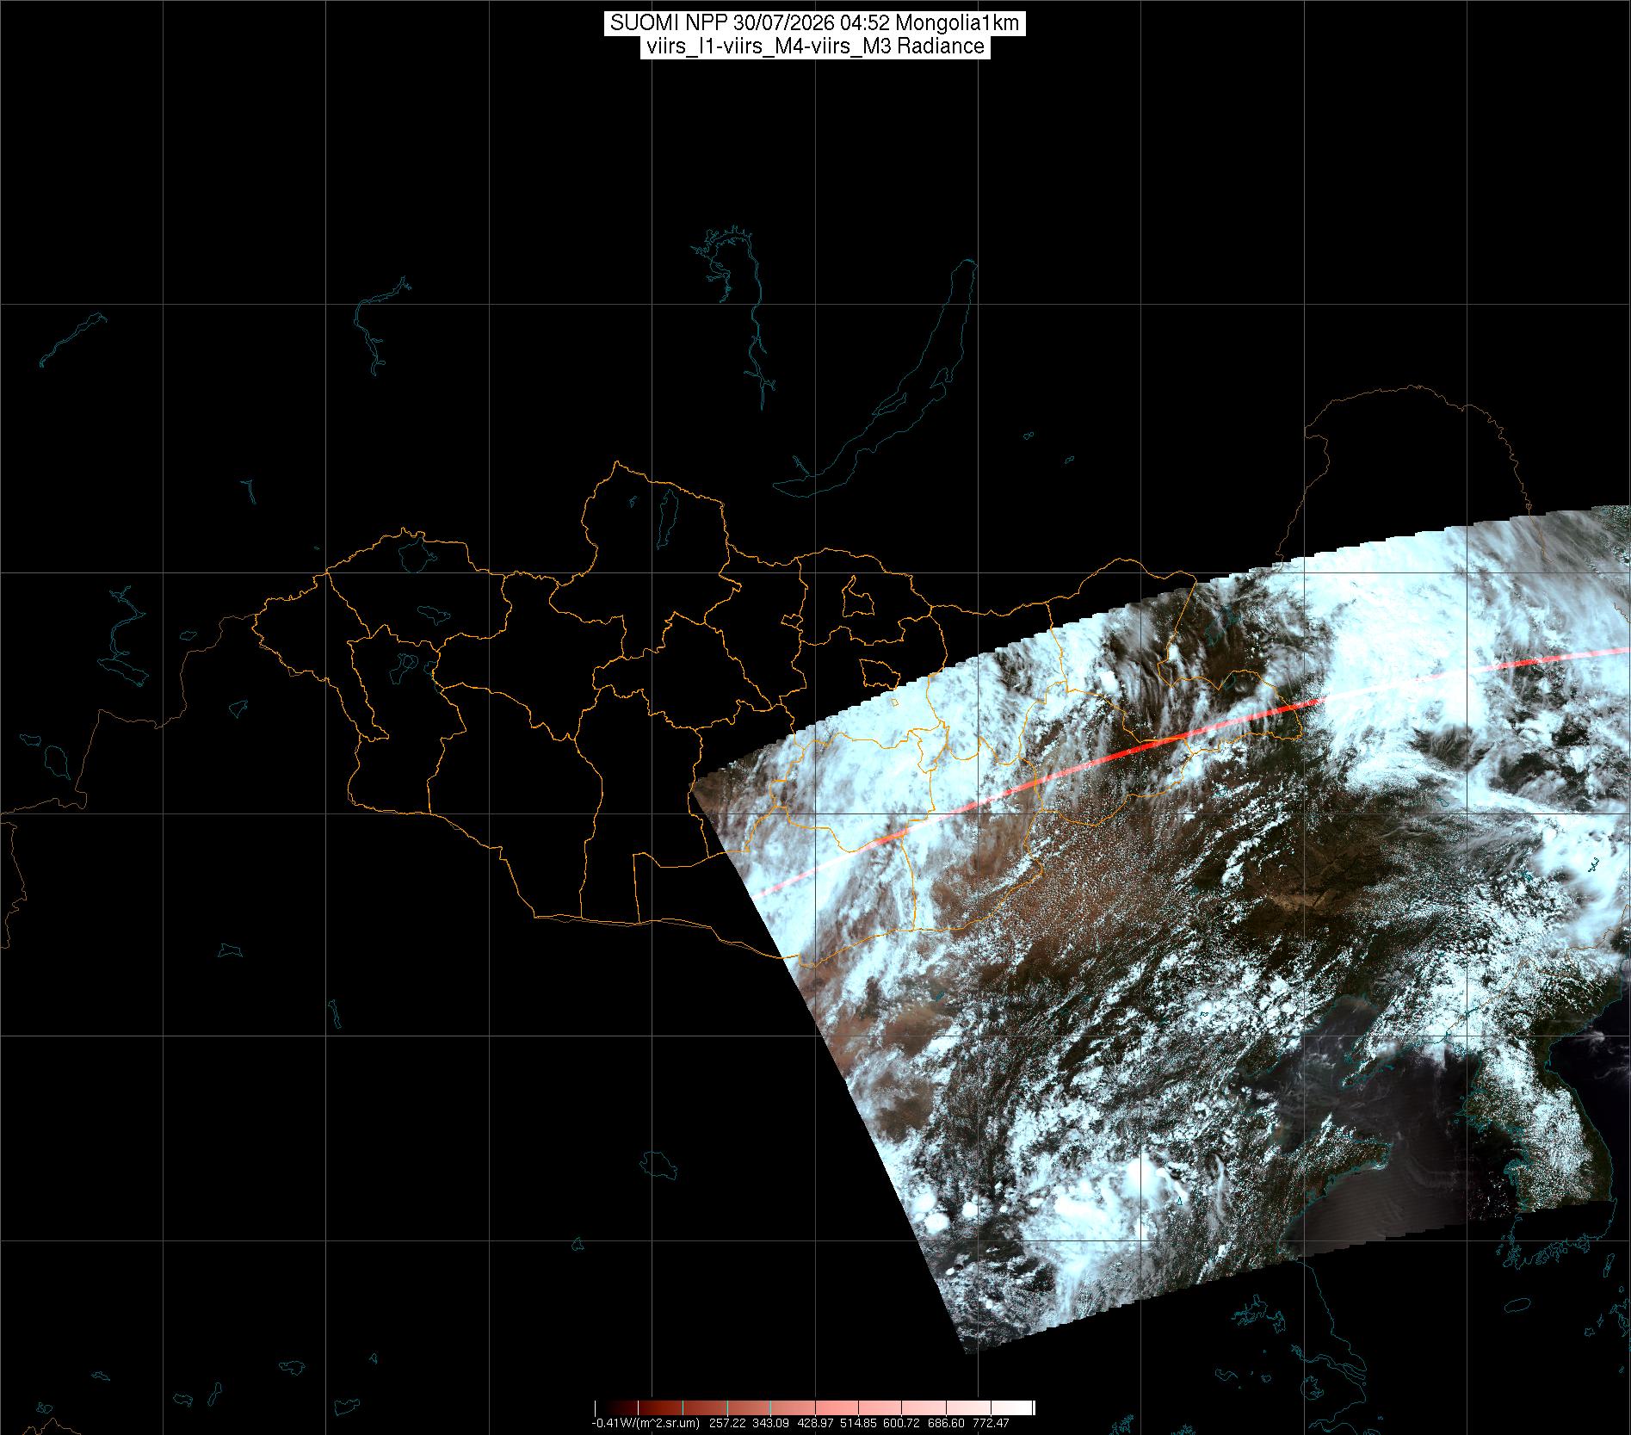
Task: Click the 428.97 colorbar tick label
Action: coord(815,1423)
